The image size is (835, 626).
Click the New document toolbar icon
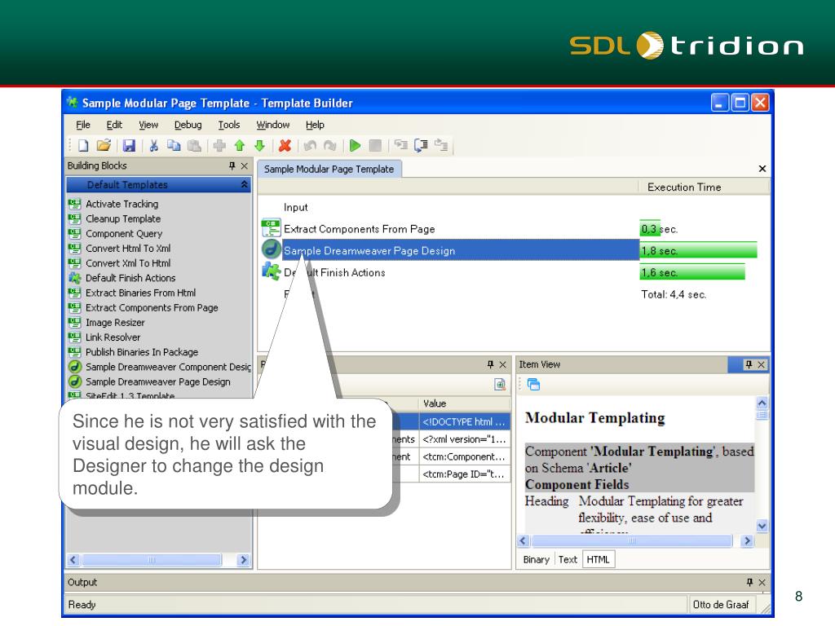(x=83, y=145)
